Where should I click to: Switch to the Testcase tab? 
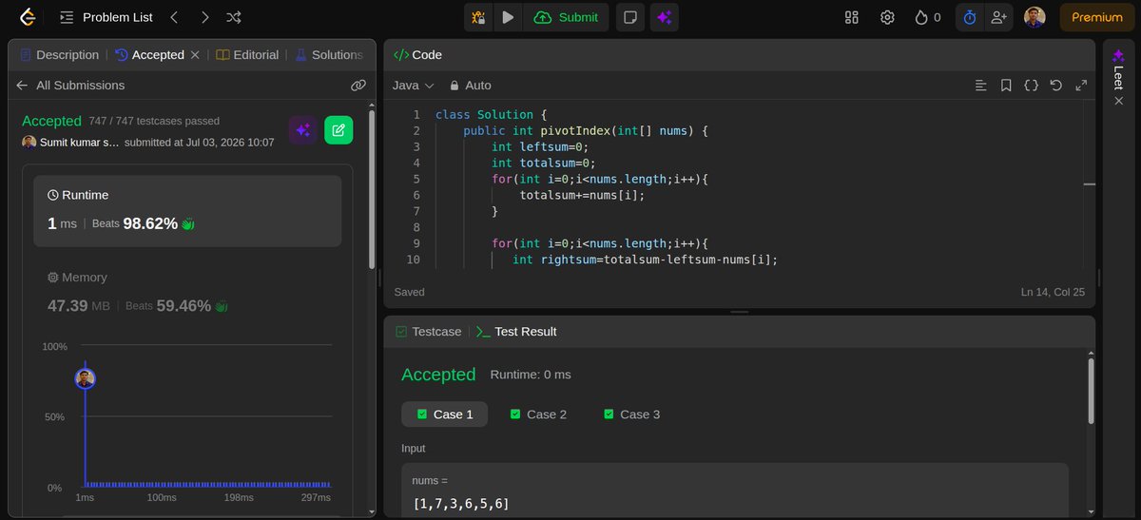[x=428, y=332]
